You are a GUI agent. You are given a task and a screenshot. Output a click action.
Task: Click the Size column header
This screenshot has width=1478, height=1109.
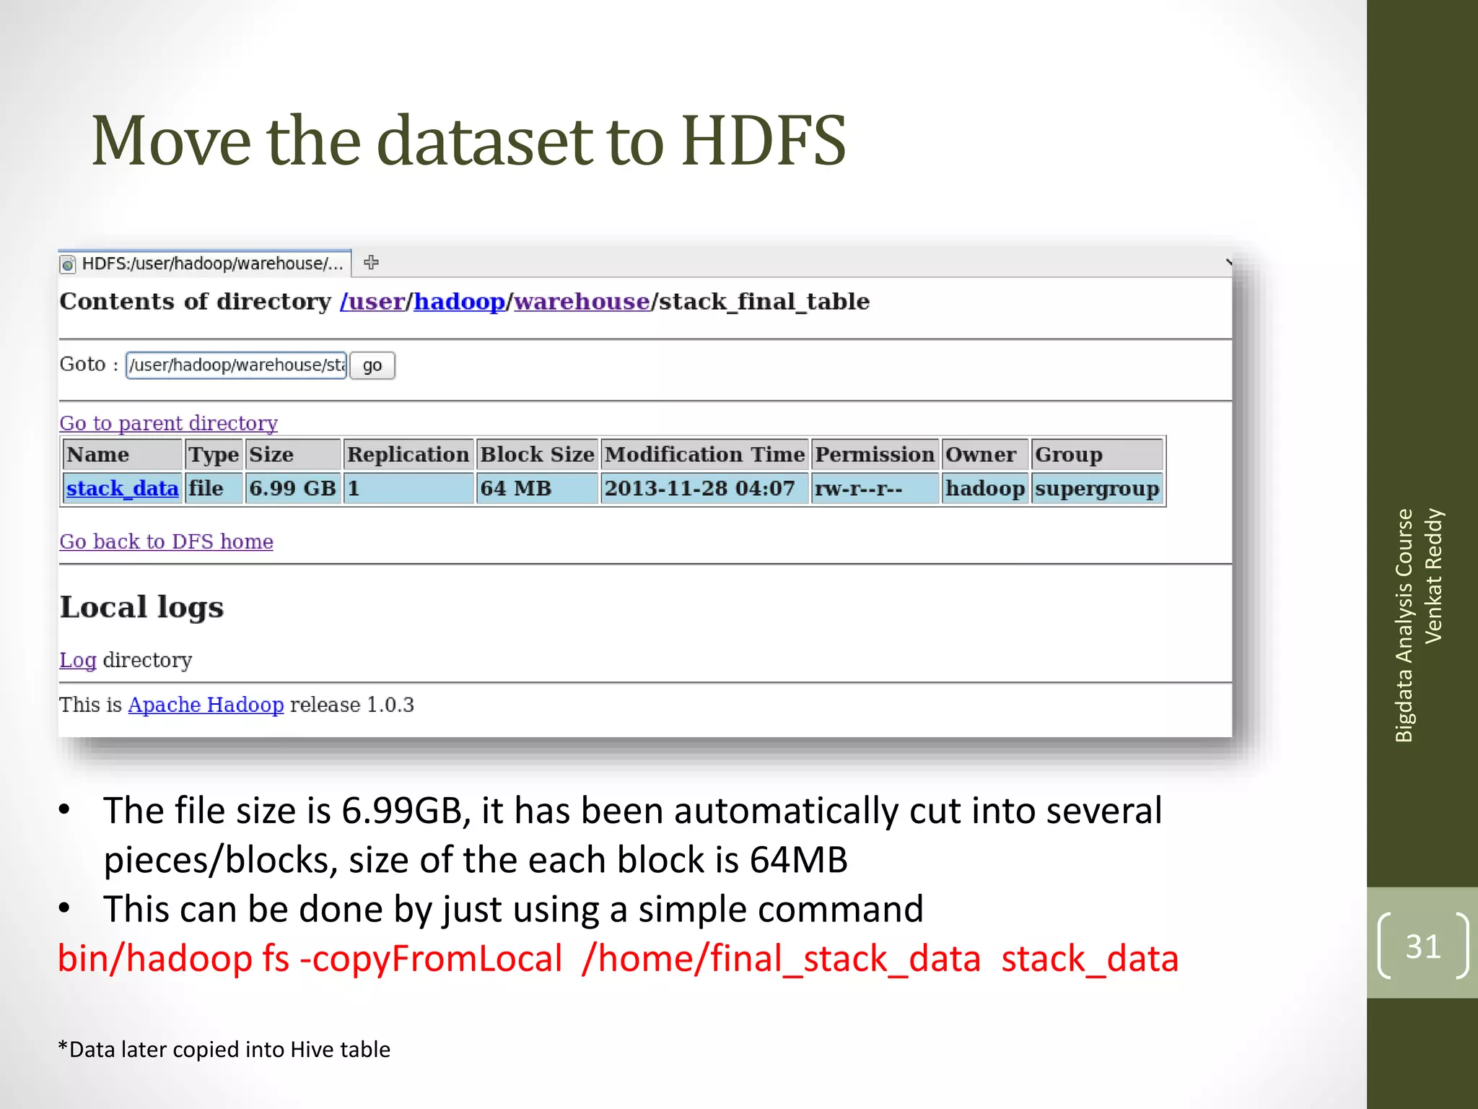tap(292, 455)
